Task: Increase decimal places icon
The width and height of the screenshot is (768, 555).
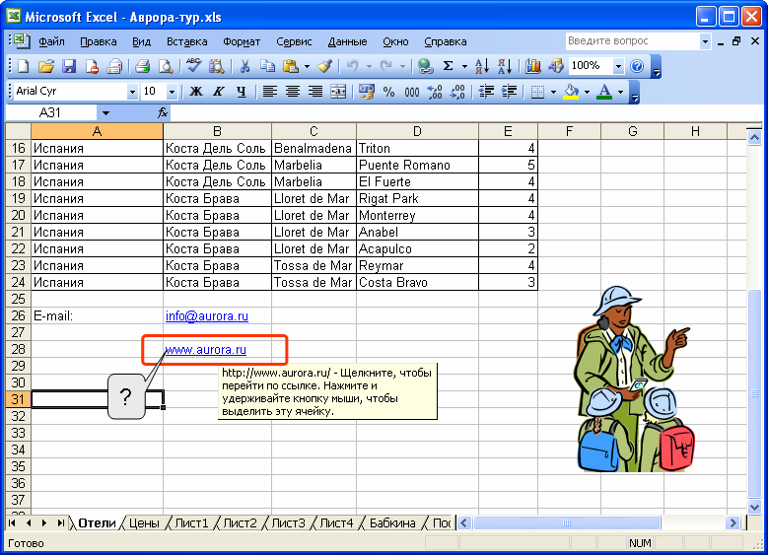Action: [435, 91]
